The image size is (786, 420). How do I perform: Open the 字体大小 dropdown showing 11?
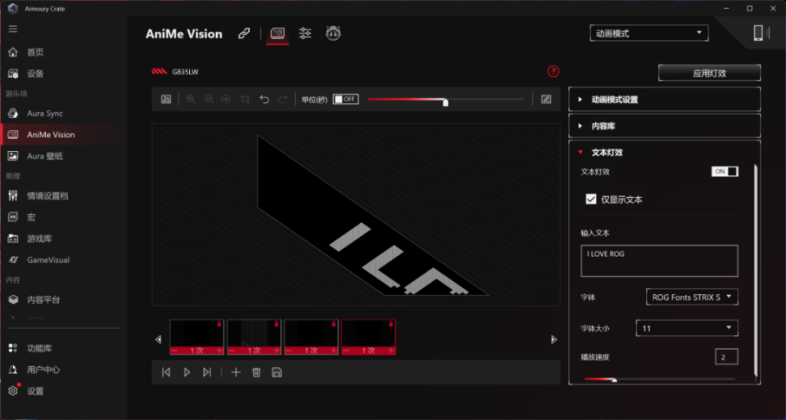(687, 328)
